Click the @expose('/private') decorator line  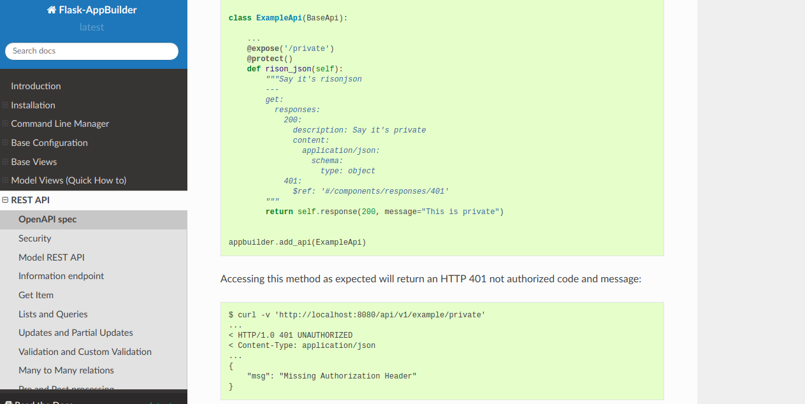click(291, 48)
